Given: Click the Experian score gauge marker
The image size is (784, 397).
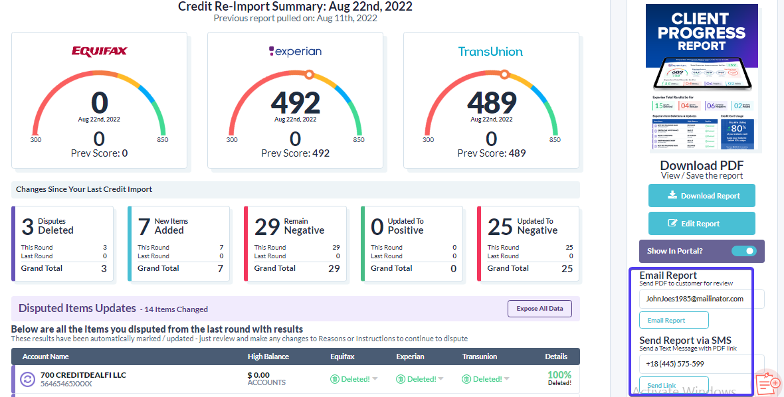Looking at the screenshot, I should click(x=309, y=74).
